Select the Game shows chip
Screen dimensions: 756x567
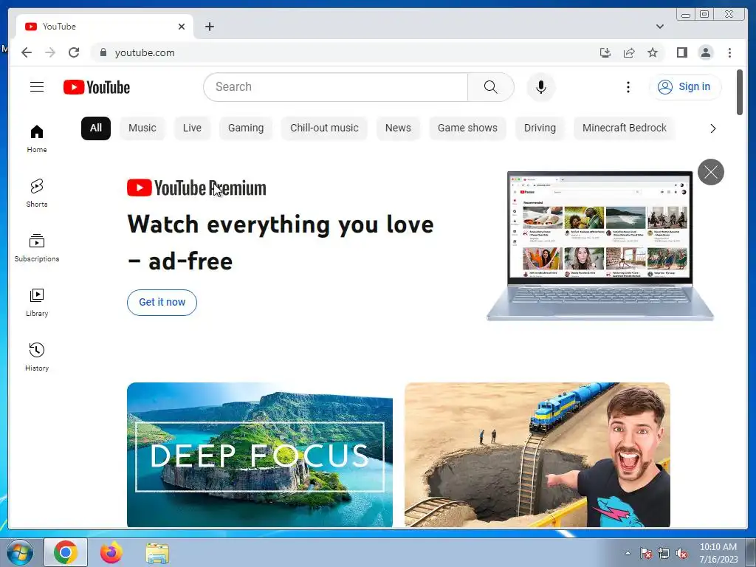click(467, 128)
